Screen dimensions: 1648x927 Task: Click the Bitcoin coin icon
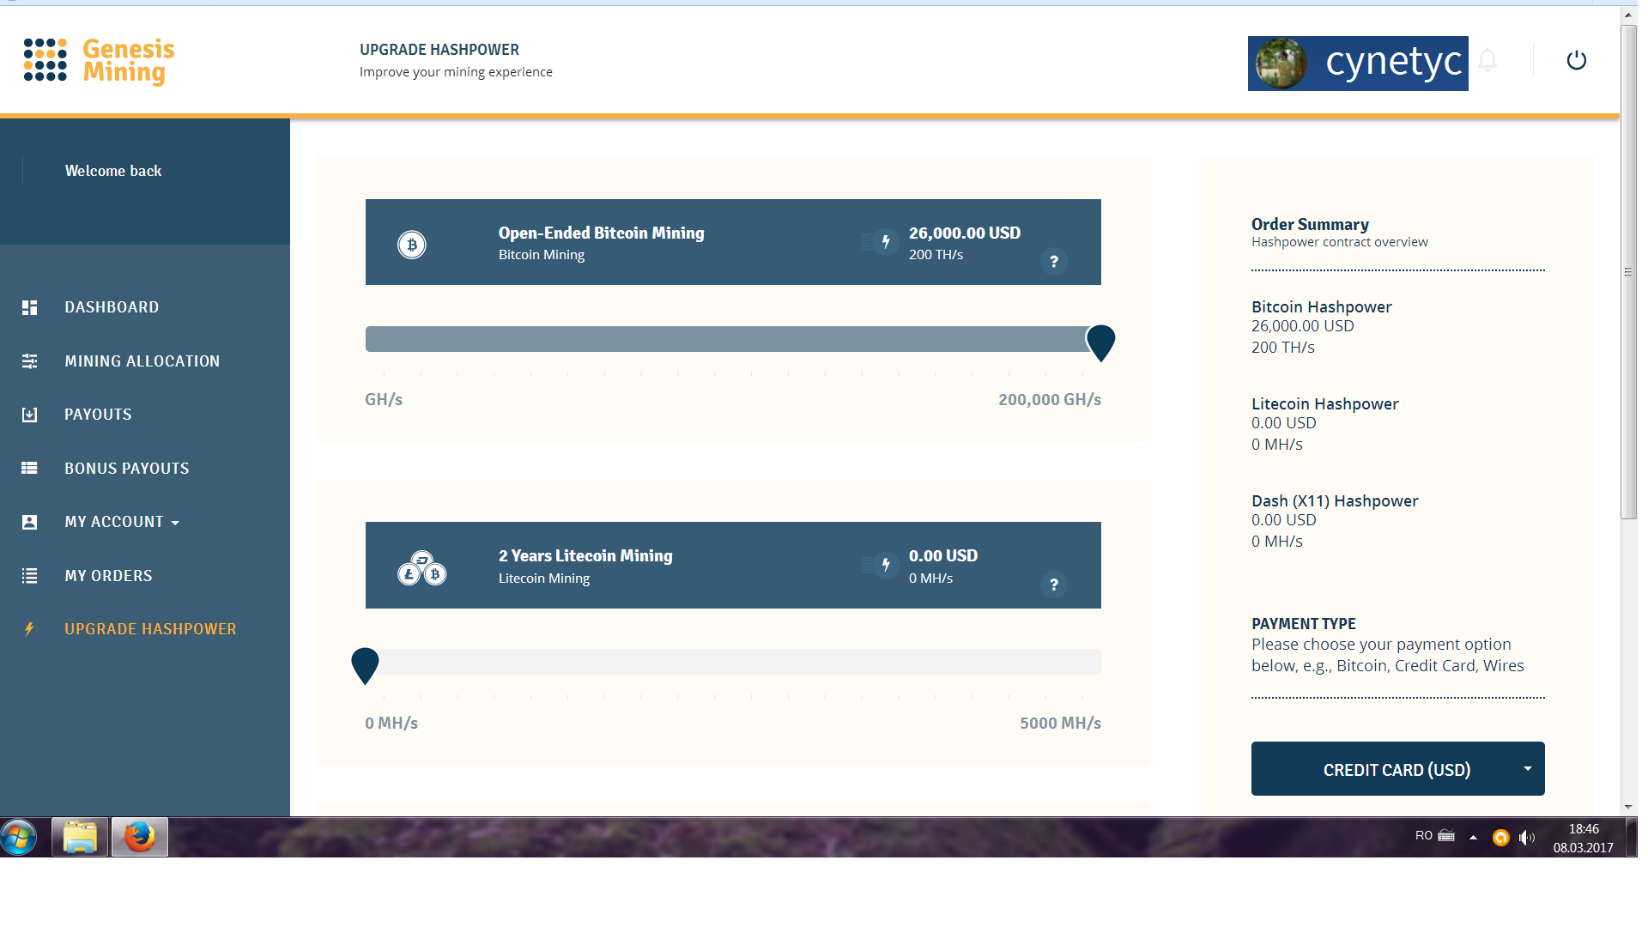coord(412,245)
